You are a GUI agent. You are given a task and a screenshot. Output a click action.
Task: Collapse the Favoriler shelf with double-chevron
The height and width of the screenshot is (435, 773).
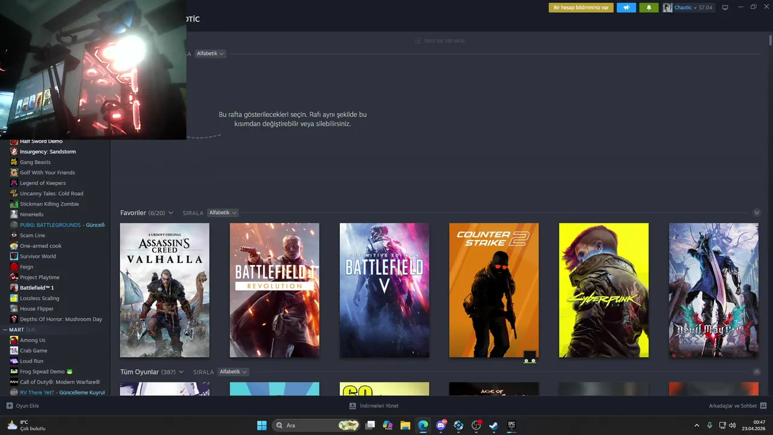click(x=757, y=213)
